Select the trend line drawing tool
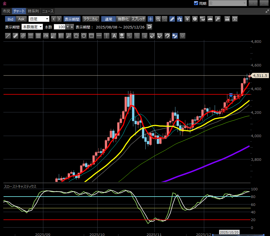 point(8,36)
